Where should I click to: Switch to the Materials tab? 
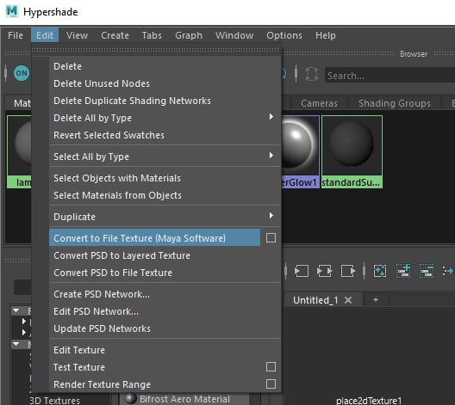(18, 103)
